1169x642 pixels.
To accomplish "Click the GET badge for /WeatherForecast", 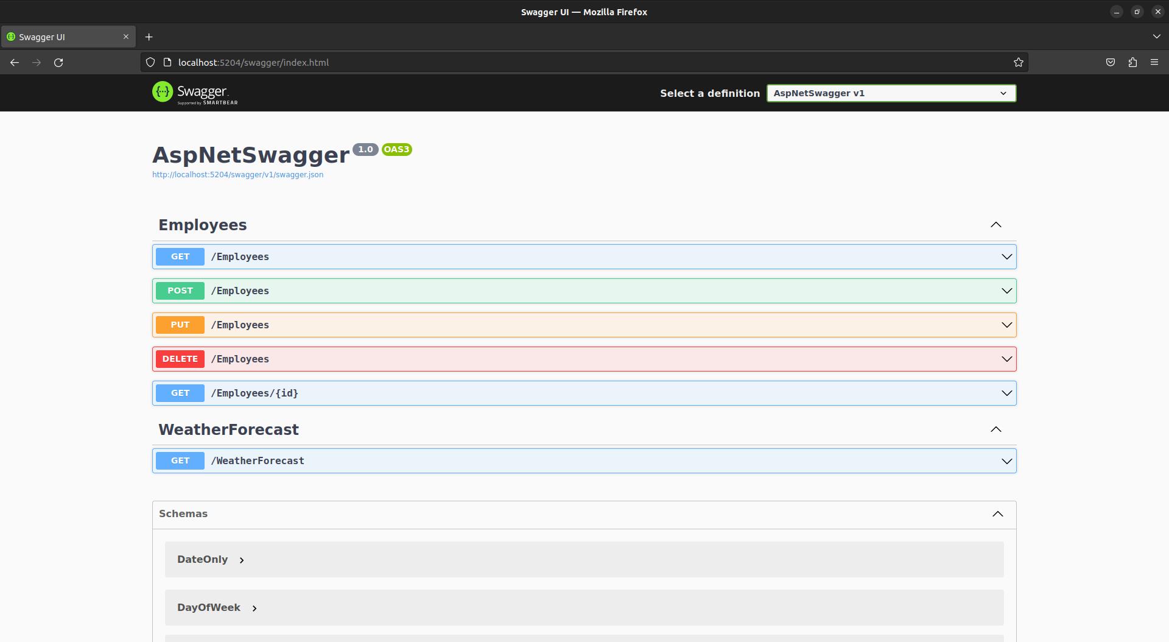I will click(x=180, y=460).
